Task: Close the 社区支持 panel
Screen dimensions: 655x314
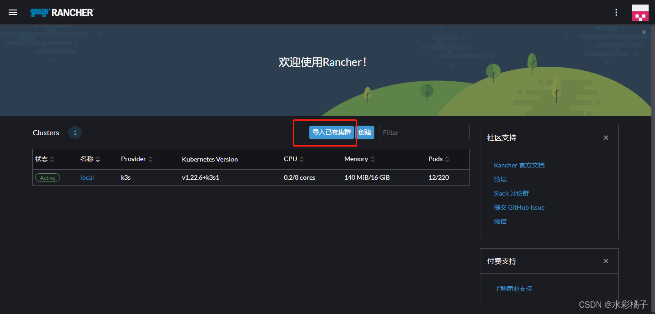Action: [x=605, y=137]
